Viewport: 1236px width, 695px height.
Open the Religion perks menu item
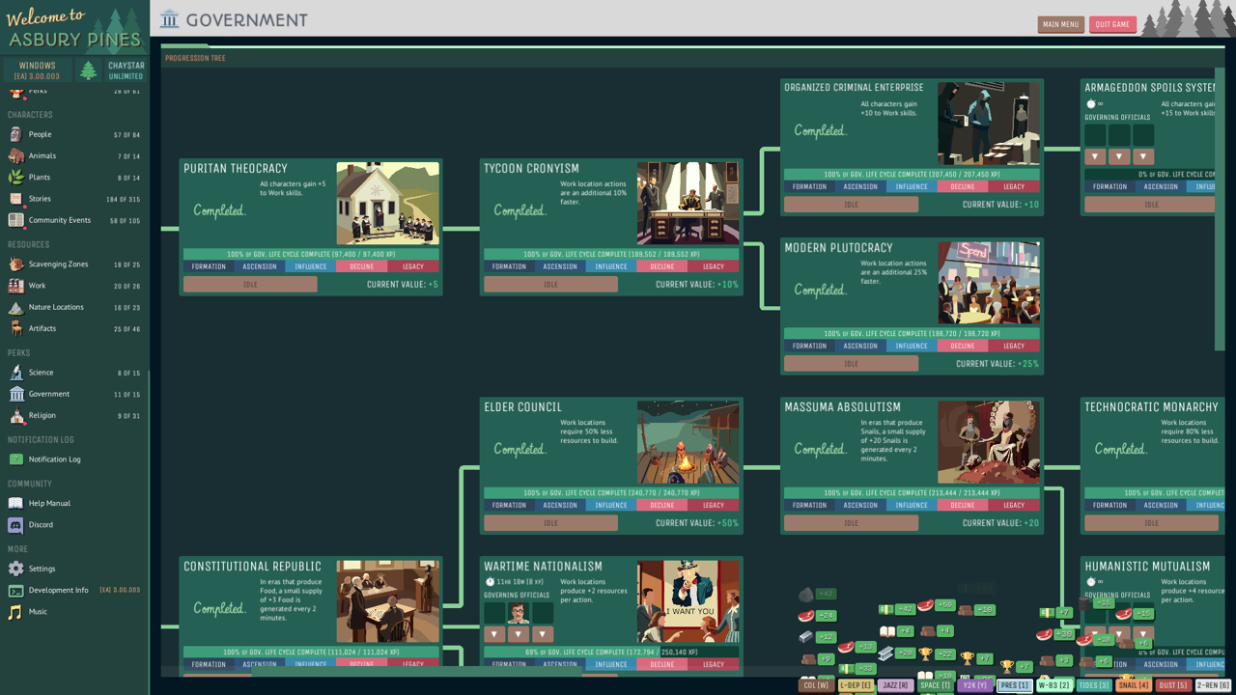(42, 416)
